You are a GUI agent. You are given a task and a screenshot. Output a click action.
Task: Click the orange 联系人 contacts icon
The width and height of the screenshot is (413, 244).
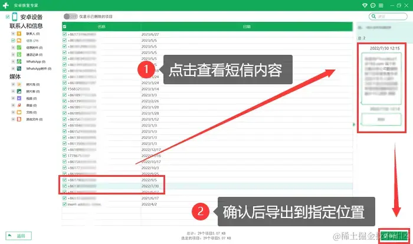coord(19,34)
